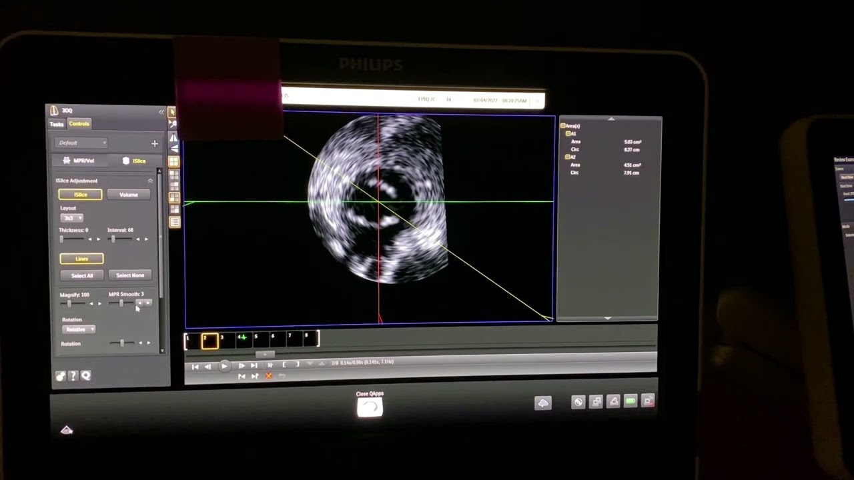Jump to the first frame
Viewport: 854px width, 480px height.
point(195,367)
